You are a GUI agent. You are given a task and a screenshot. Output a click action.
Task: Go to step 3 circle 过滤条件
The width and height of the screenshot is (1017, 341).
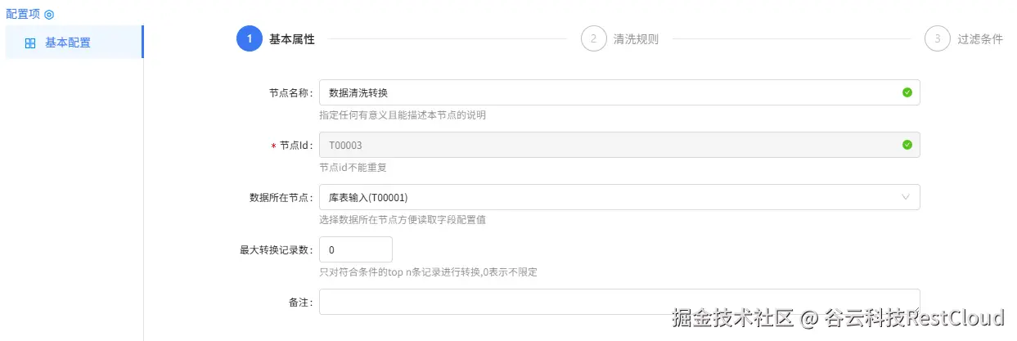coord(938,38)
